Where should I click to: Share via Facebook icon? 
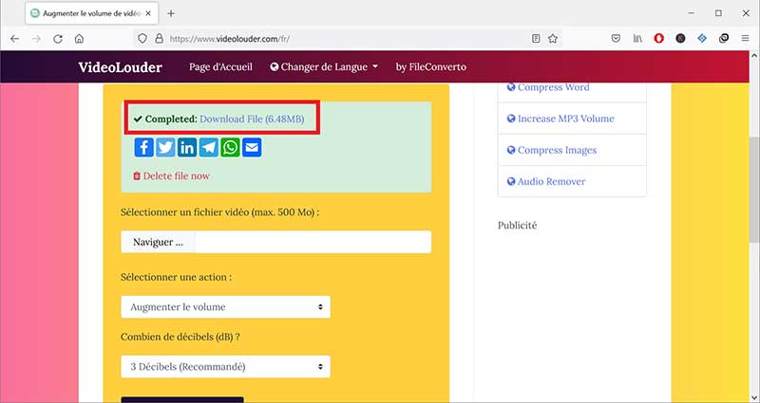click(144, 148)
